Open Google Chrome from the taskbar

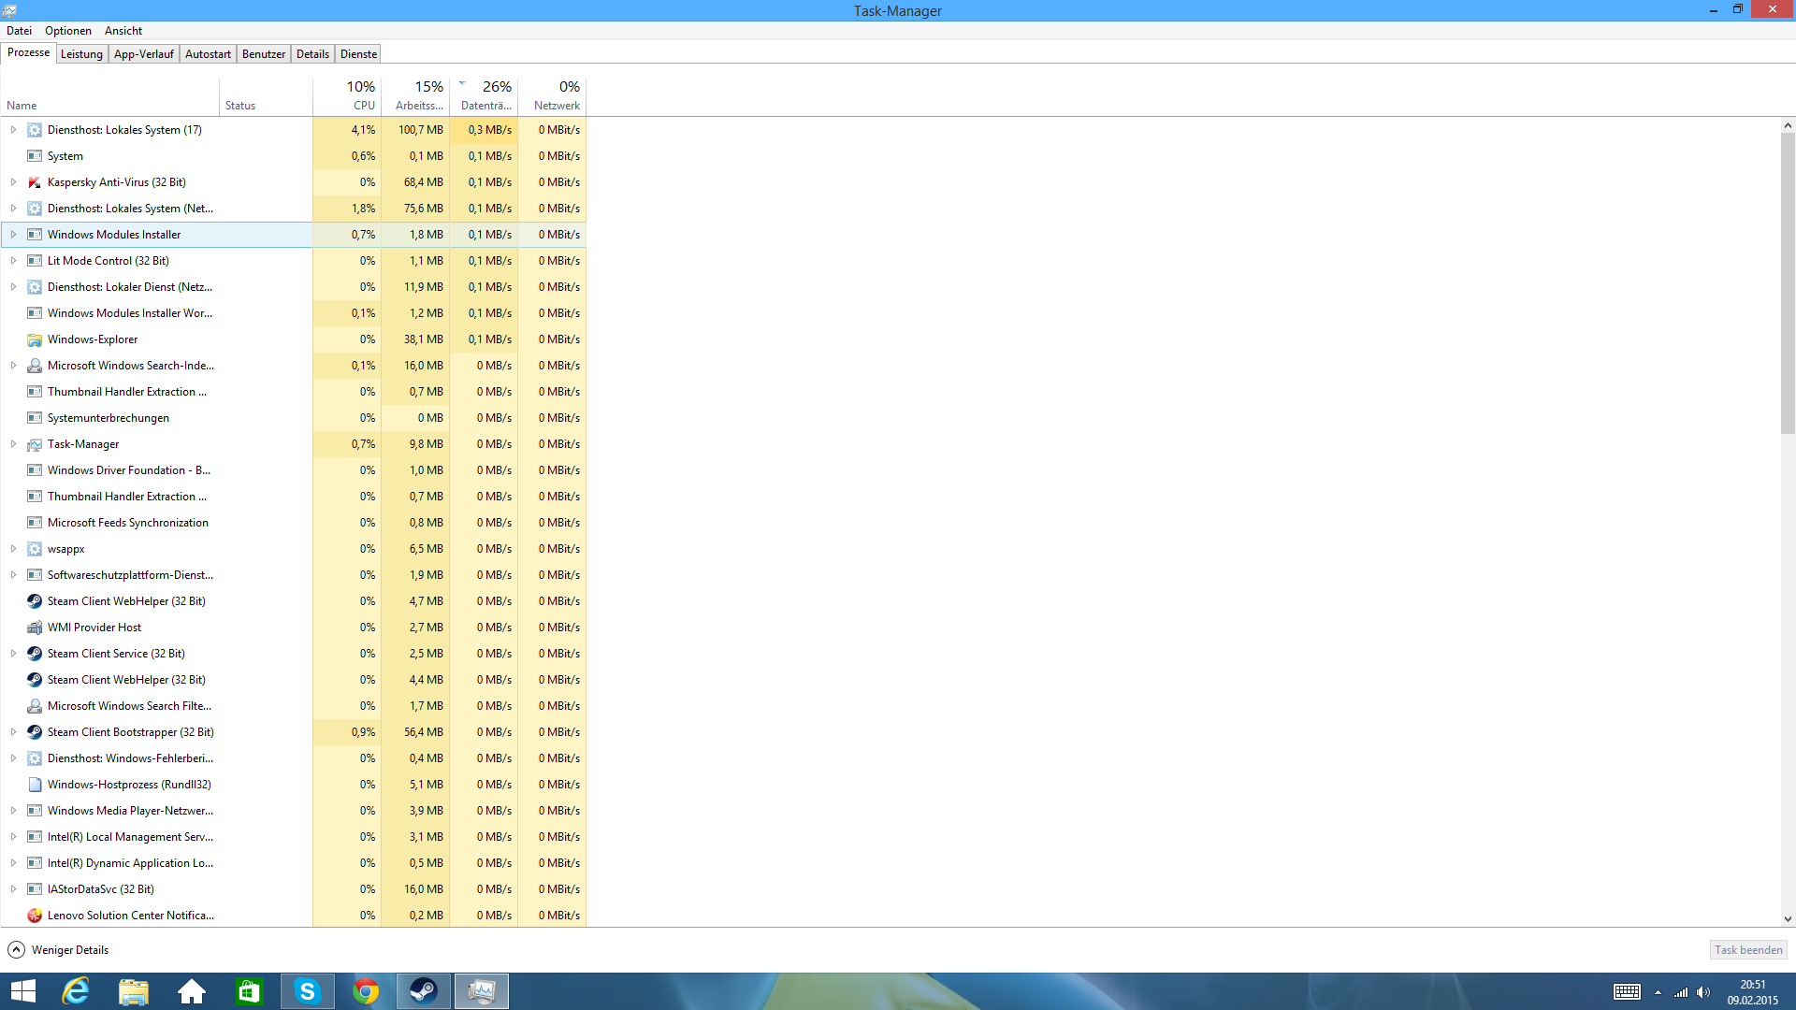366,991
